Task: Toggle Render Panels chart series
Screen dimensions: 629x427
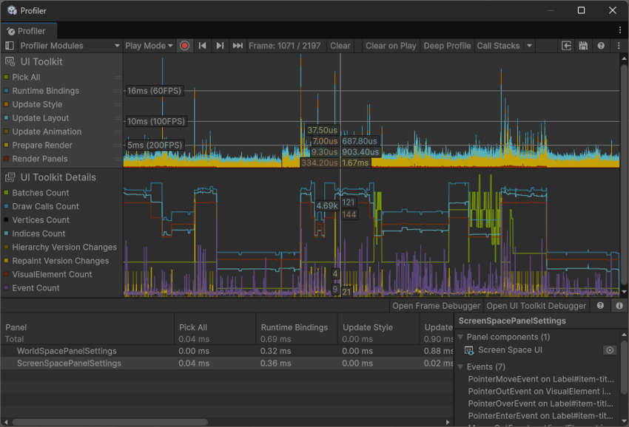Action: 6,159
